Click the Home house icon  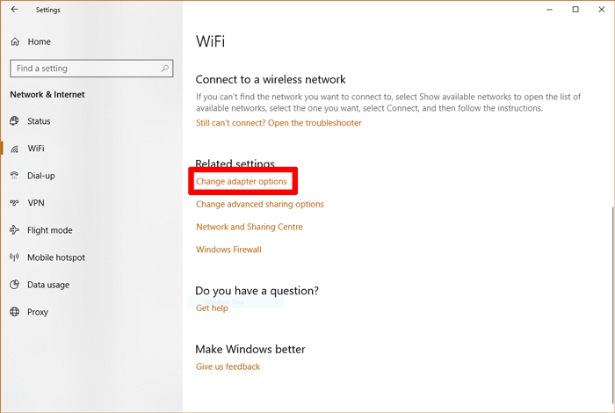tap(15, 41)
